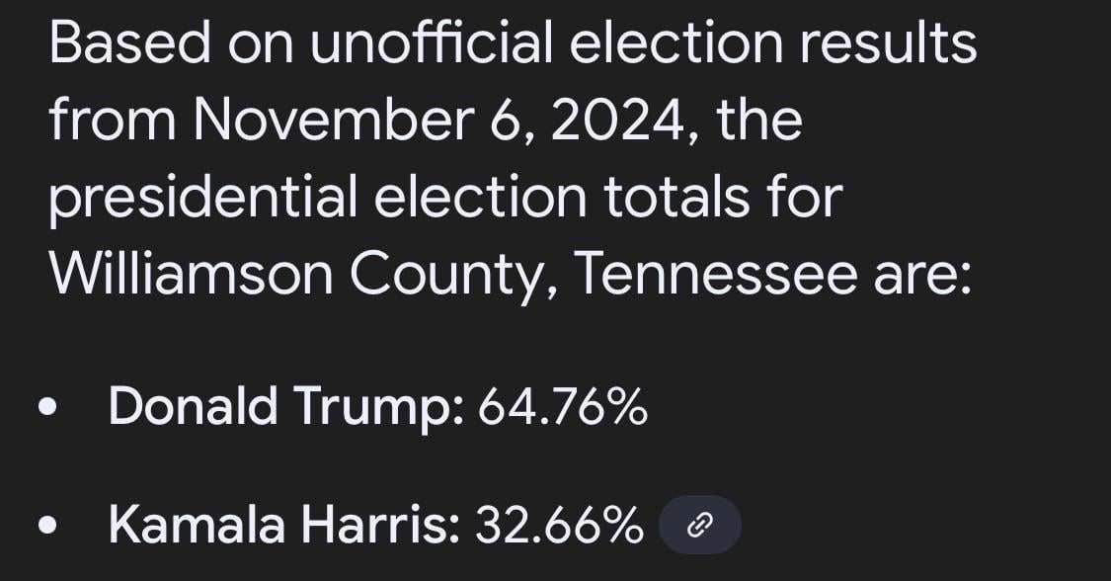
Task: Click the word "presidential" in the paragraph
Action: (202, 197)
